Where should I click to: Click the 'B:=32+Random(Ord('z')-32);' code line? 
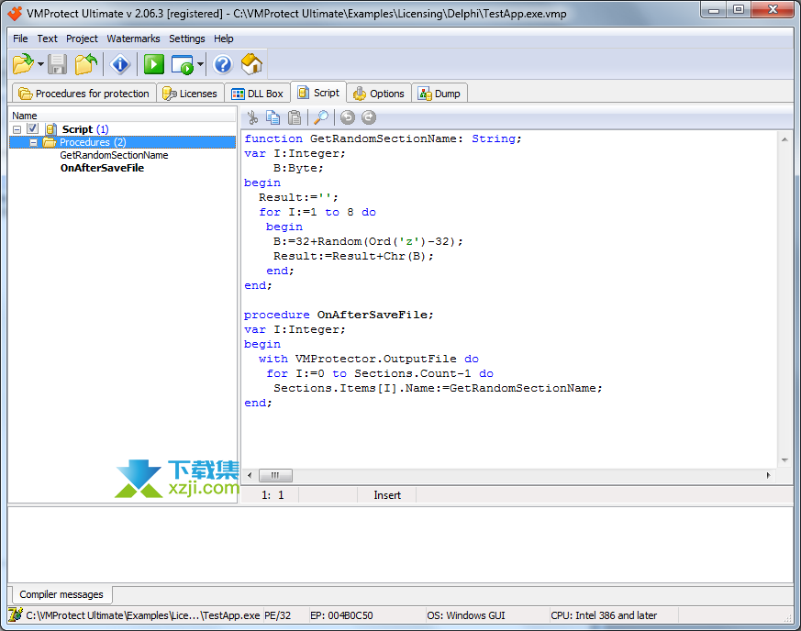368,241
